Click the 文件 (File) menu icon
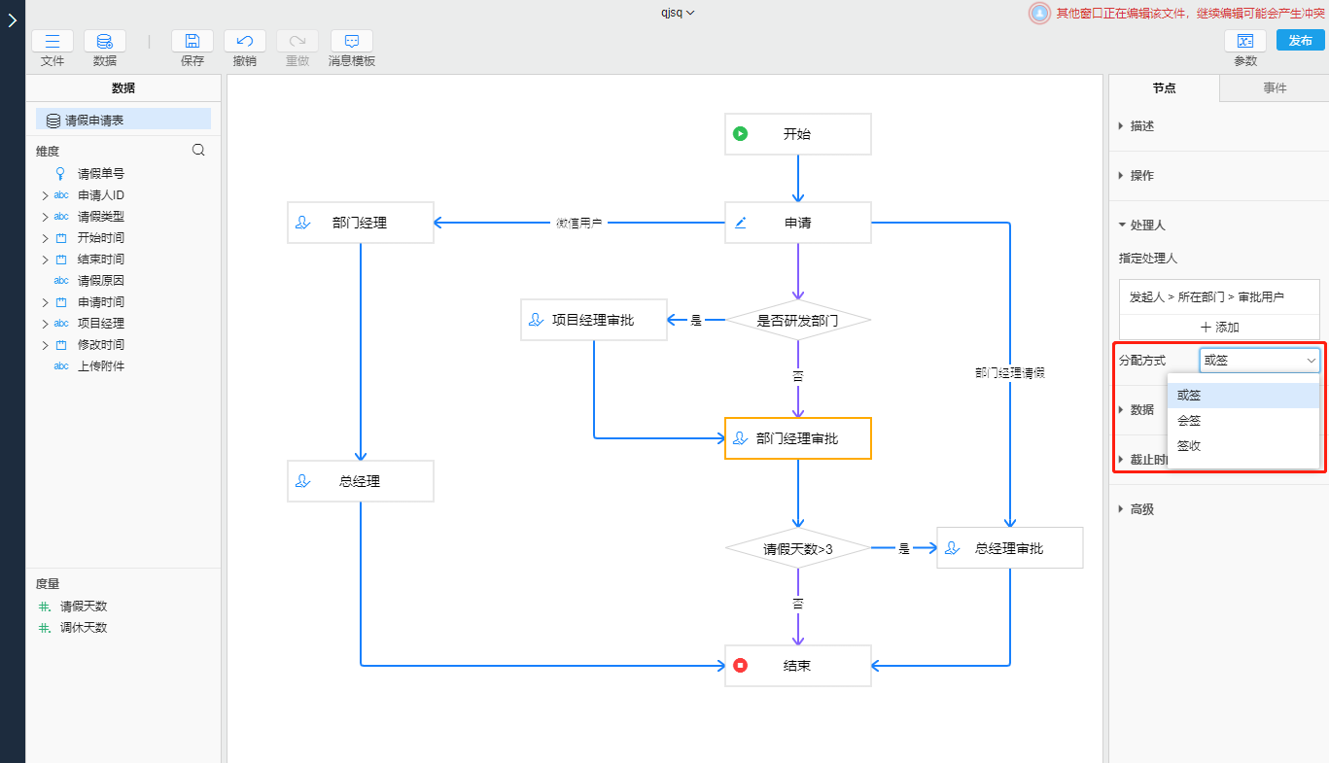1329x763 pixels. click(52, 41)
